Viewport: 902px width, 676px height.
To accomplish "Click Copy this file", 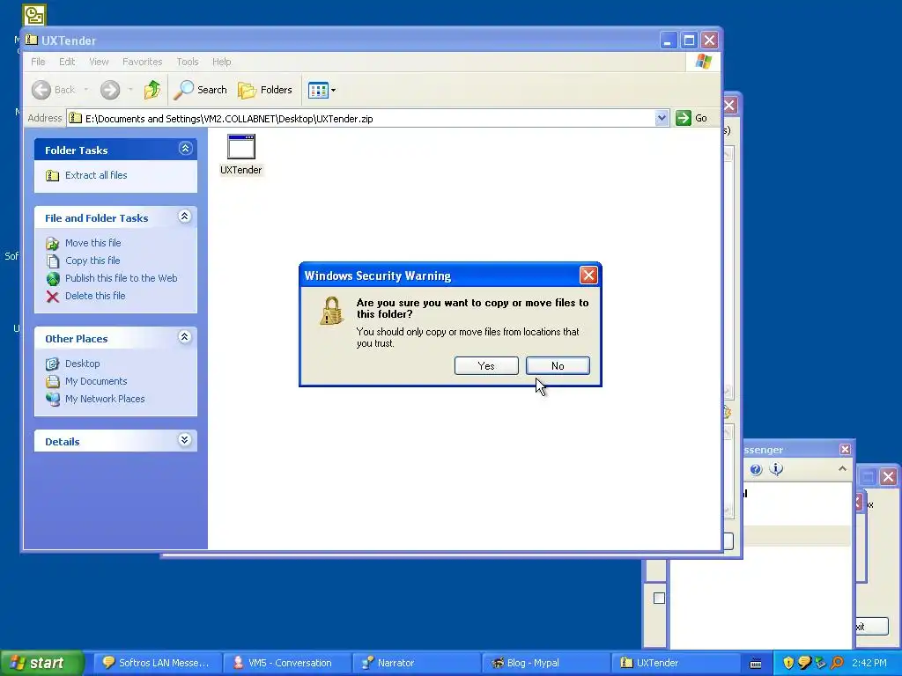I will tap(92, 261).
